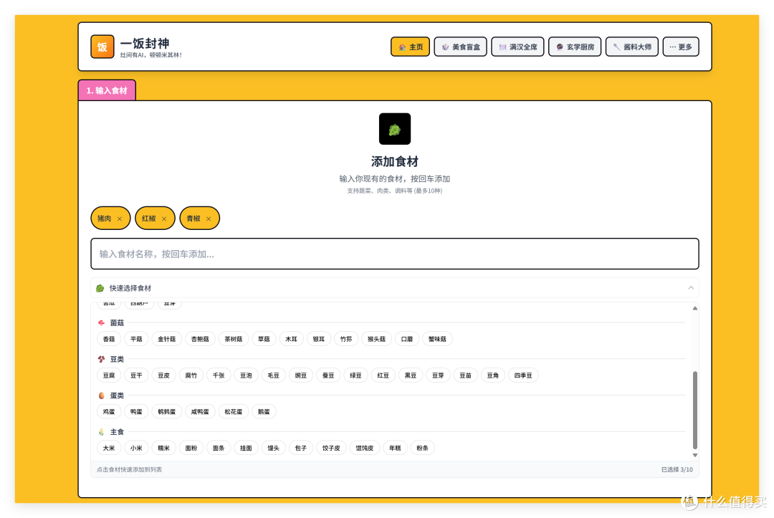The image size is (774, 518).
Task: Click the 满汉全席 nav label text
Action: coord(523,47)
